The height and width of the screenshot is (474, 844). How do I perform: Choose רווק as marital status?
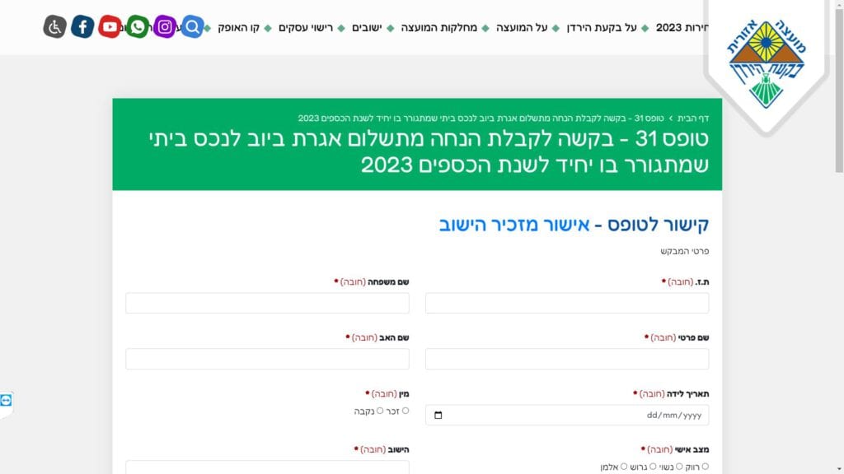pyautogui.click(x=705, y=467)
